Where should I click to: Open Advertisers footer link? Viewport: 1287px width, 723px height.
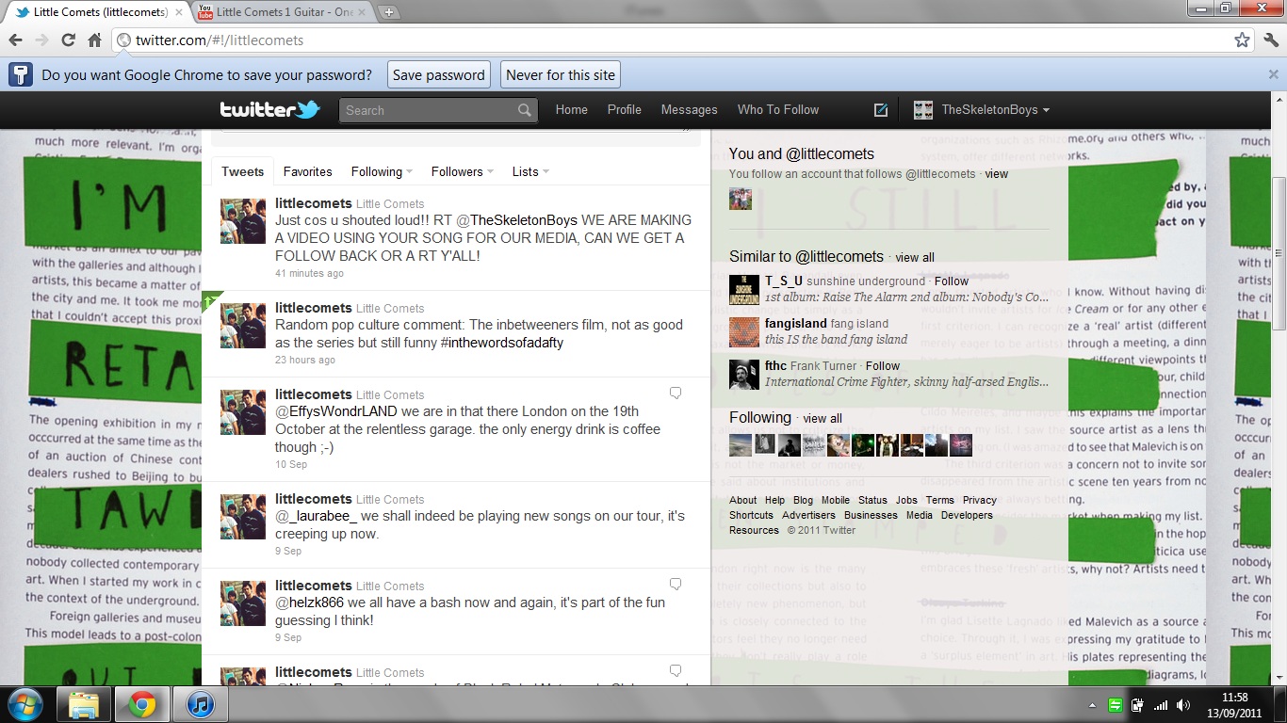pos(808,515)
